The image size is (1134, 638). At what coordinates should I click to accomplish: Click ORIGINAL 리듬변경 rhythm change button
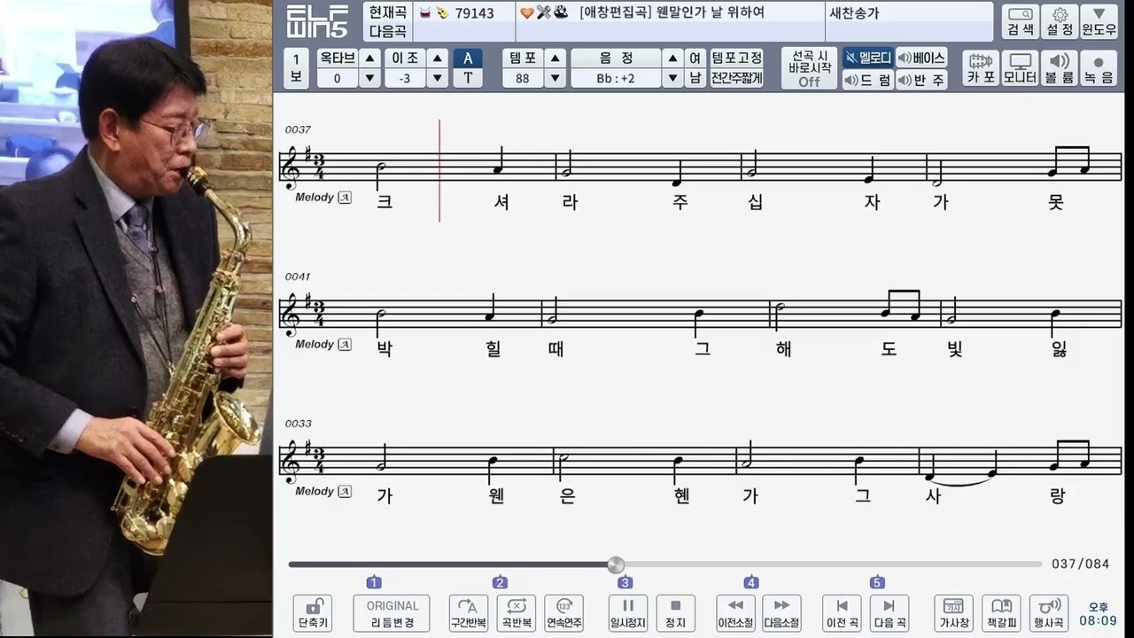coord(392,613)
